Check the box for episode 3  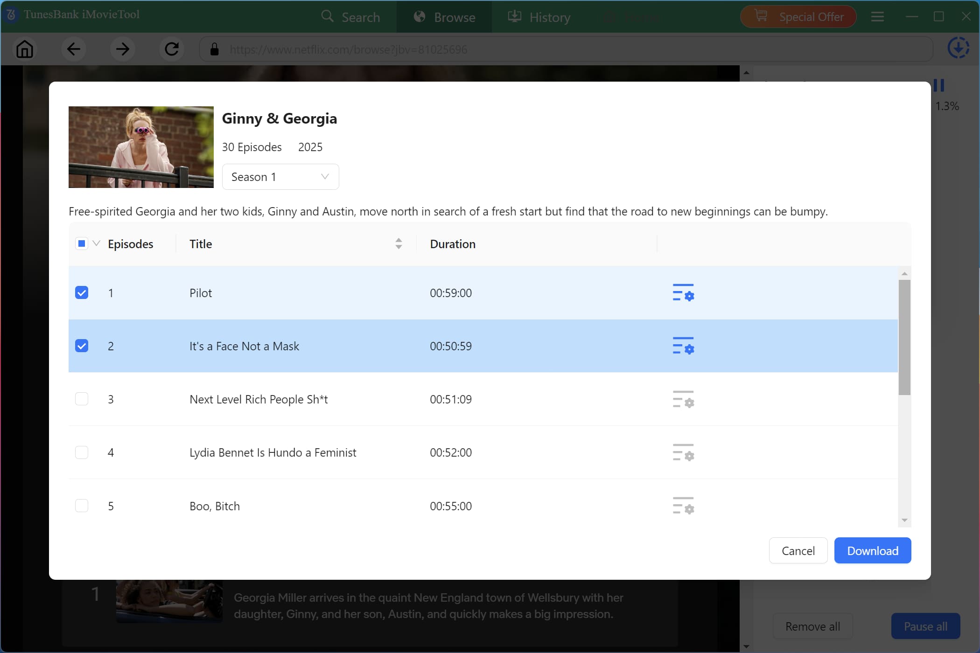pos(82,399)
